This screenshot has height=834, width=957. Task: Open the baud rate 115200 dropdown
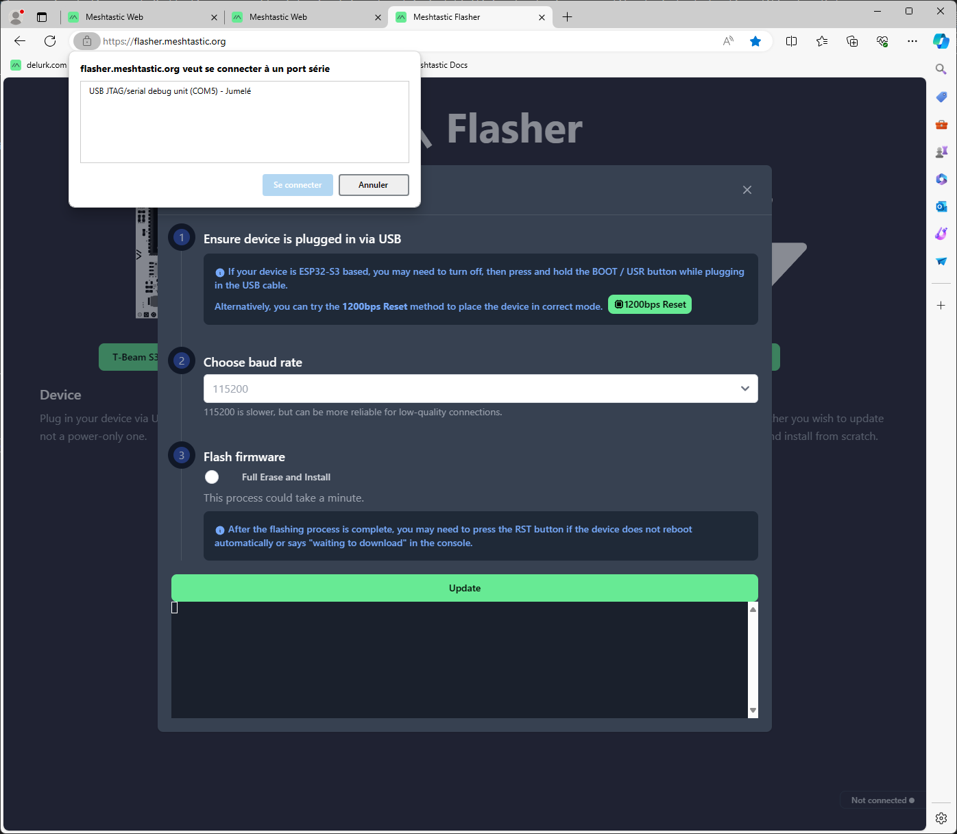pos(481,389)
